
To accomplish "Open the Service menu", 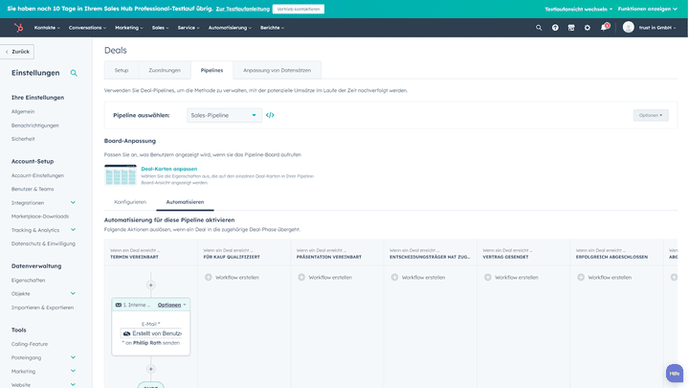I will click(189, 28).
